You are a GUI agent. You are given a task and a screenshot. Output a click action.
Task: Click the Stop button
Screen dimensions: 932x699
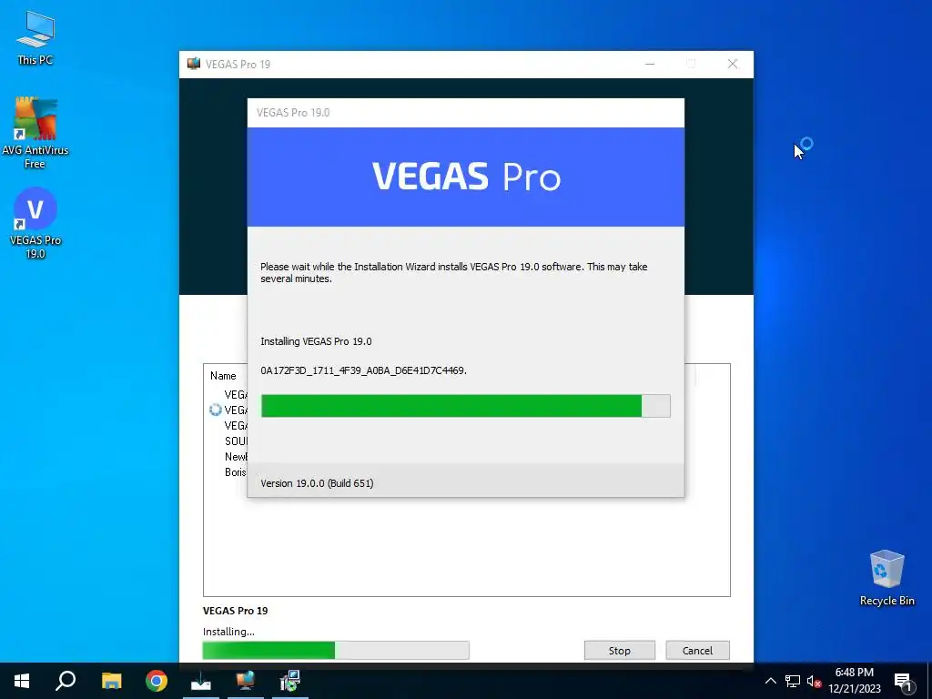click(619, 650)
